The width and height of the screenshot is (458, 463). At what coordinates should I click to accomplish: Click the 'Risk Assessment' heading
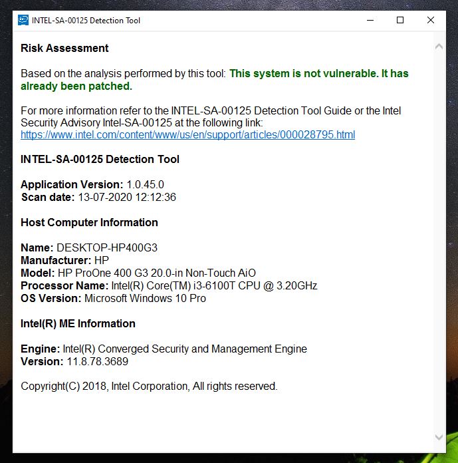point(64,48)
